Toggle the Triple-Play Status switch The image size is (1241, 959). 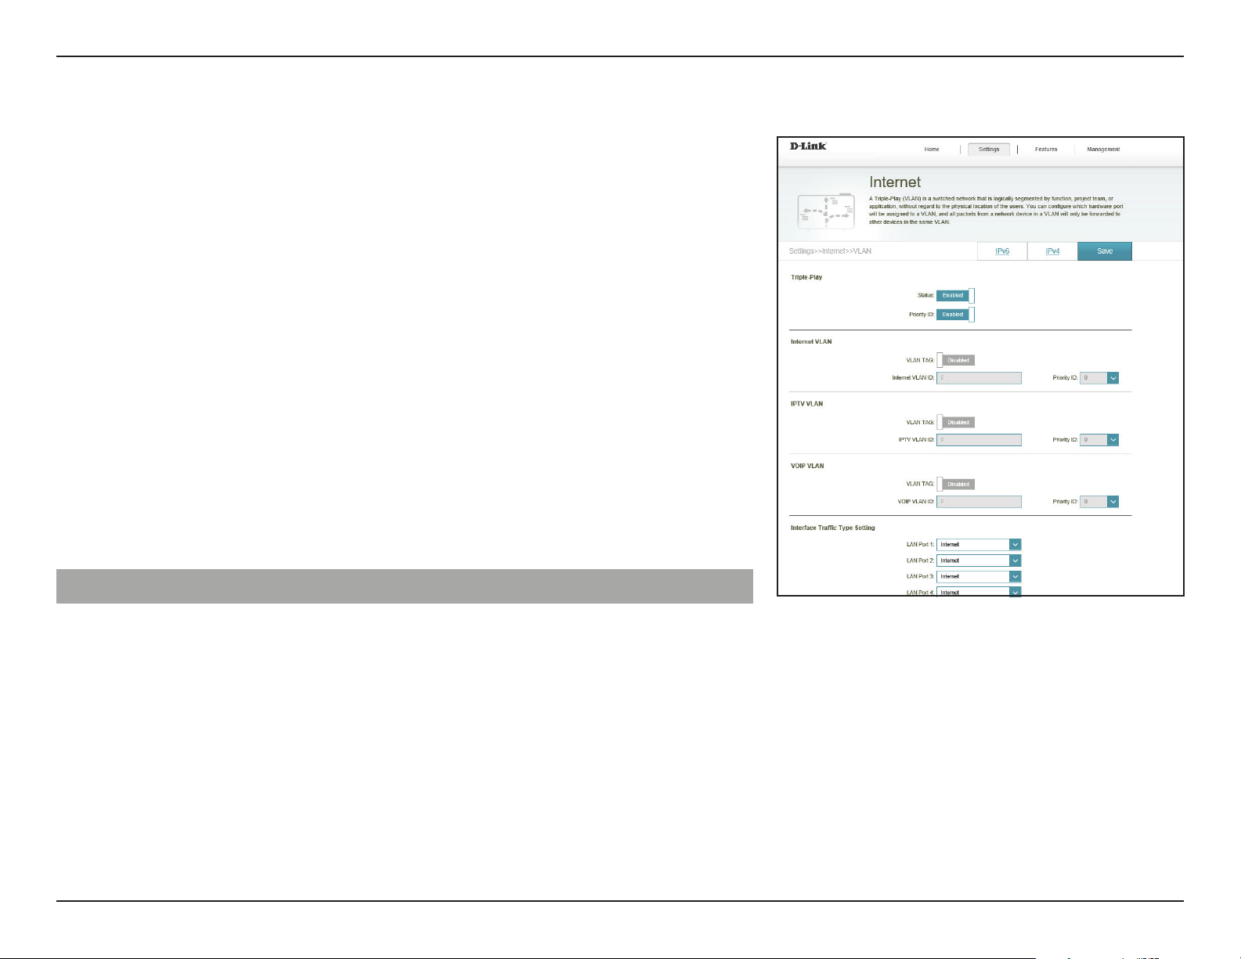click(x=955, y=295)
